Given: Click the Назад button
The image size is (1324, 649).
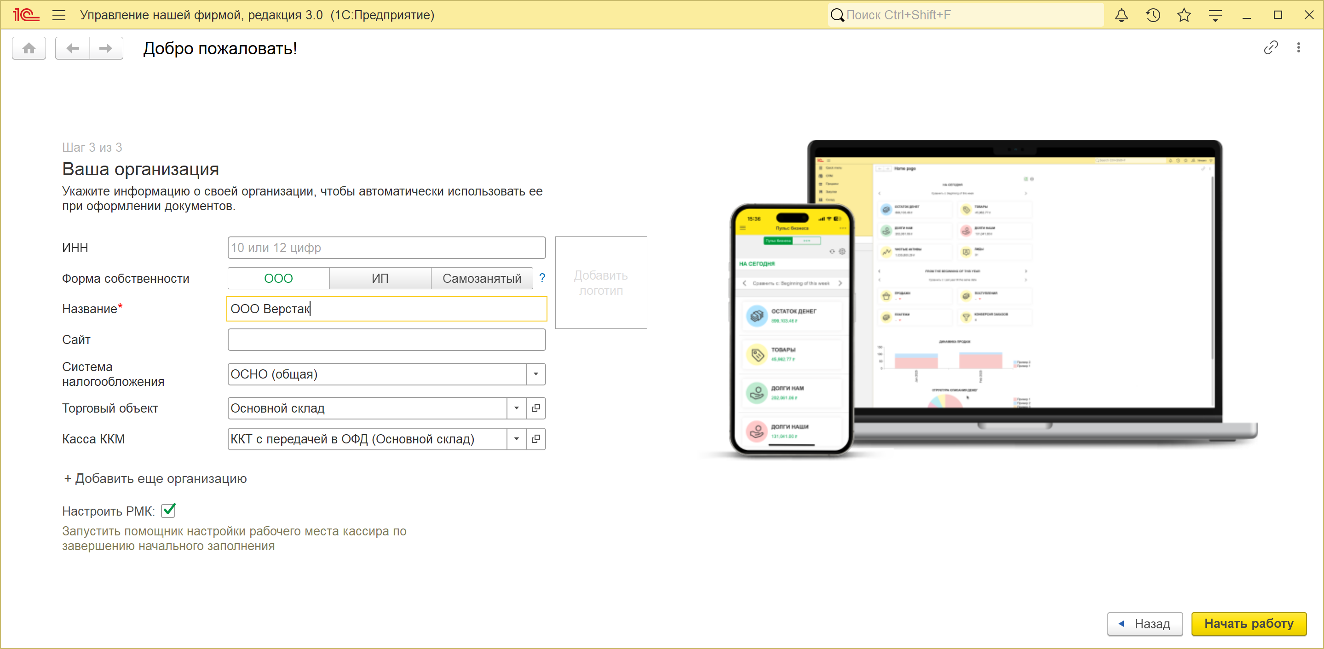Looking at the screenshot, I should (1145, 624).
